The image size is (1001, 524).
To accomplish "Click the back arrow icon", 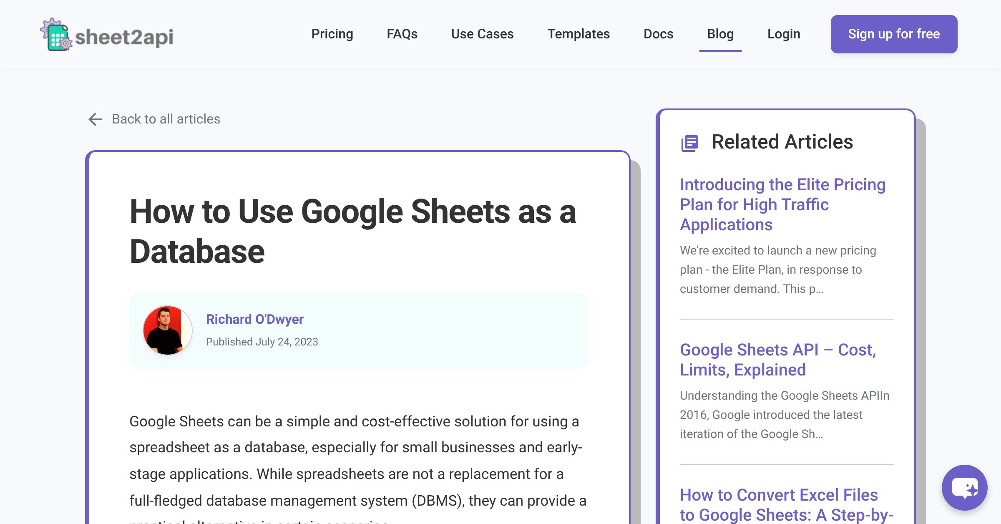I will point(95,119).
